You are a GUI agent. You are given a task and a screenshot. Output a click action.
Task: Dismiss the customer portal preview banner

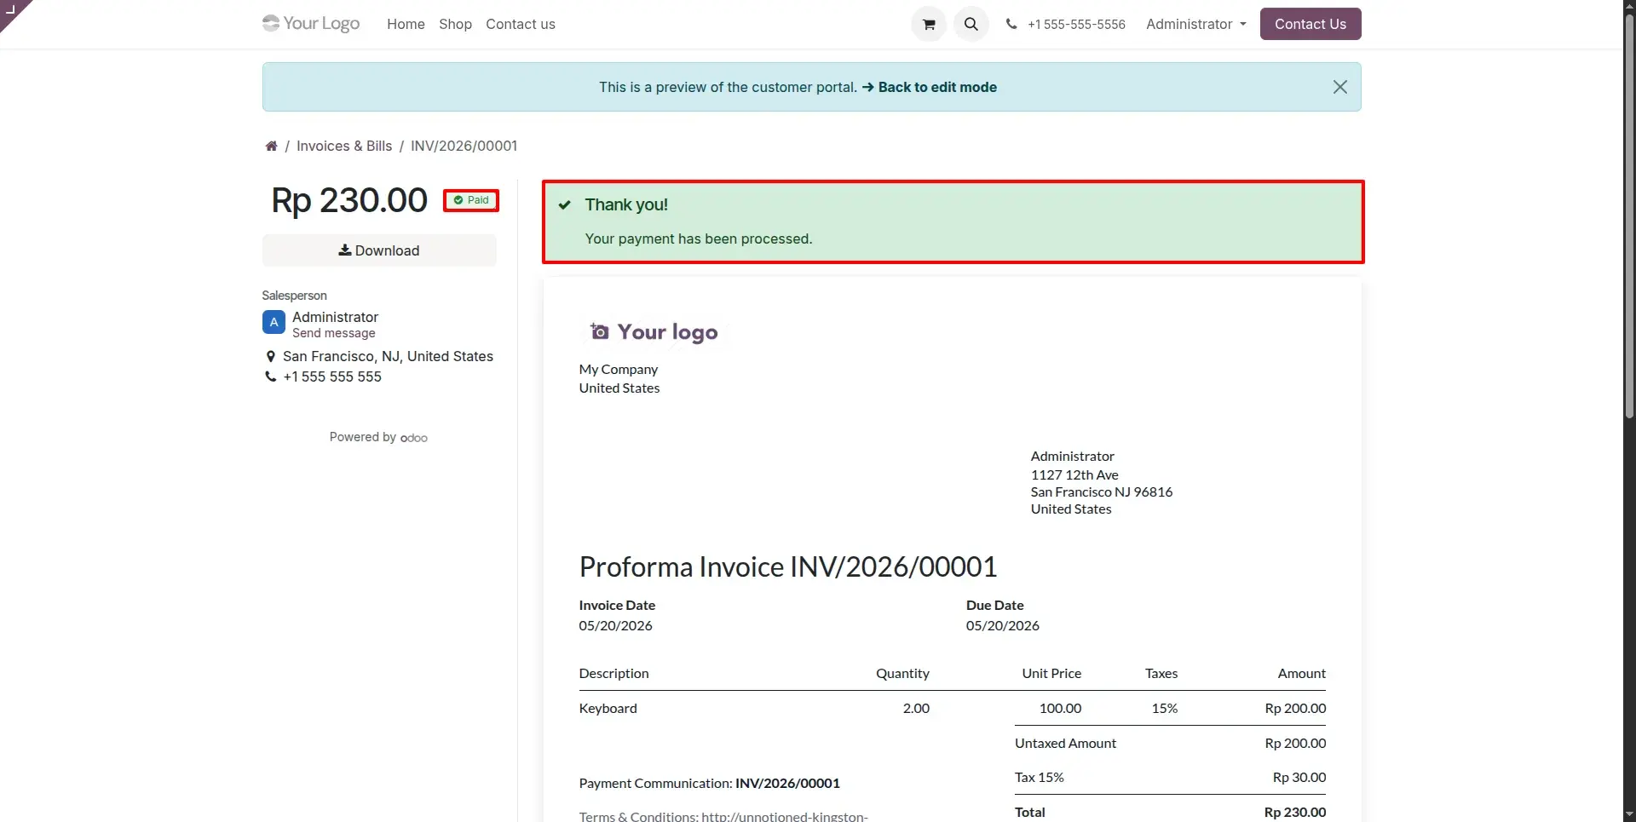tap(1339, 87)
